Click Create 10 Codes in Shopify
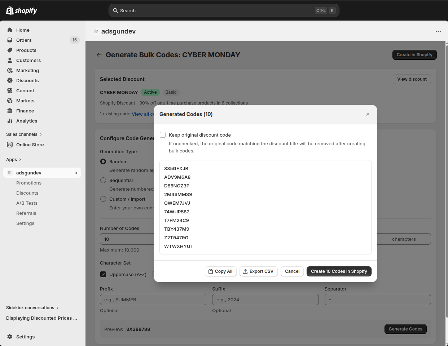448x346 pixels. [x=339, y=271]
